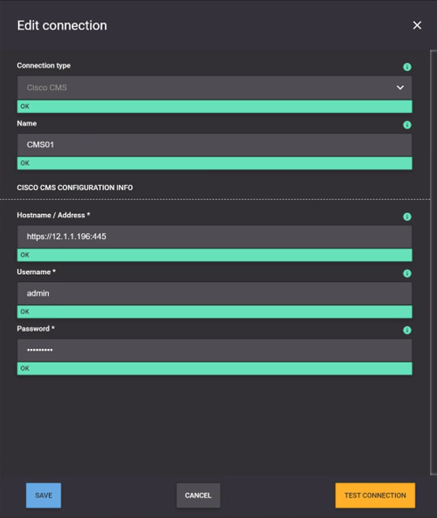Cancel editing the connection

pyautogui.click(x=198, y=495)
